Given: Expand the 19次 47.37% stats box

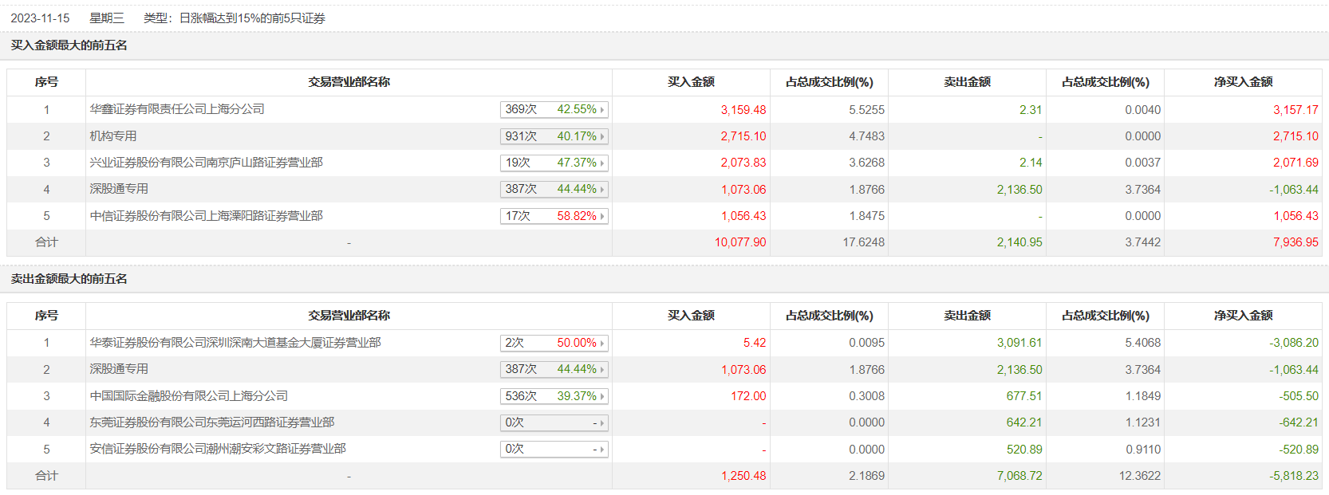Looking at the screenshot, I should pos(554,163).
